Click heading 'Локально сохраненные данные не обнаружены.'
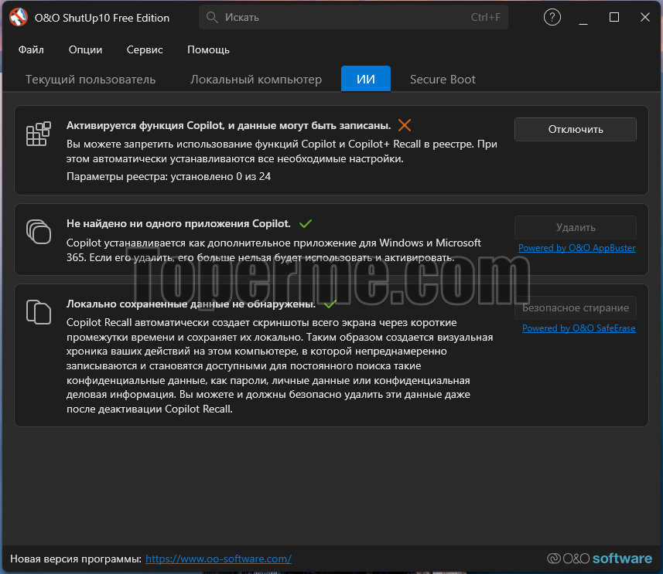 coord(191,304)
